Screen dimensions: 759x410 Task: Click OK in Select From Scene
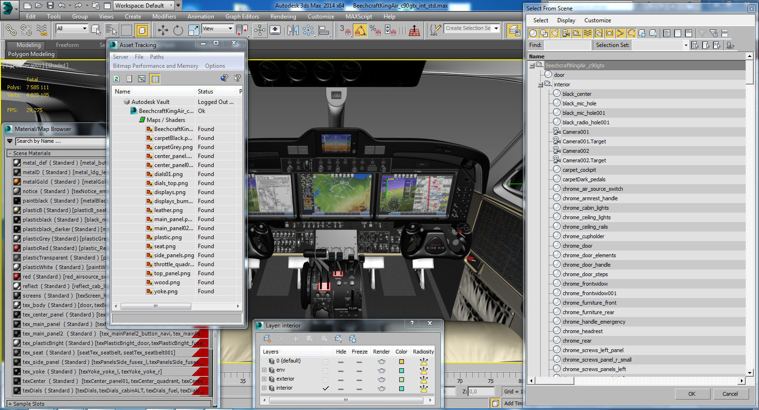coord(692,394)
